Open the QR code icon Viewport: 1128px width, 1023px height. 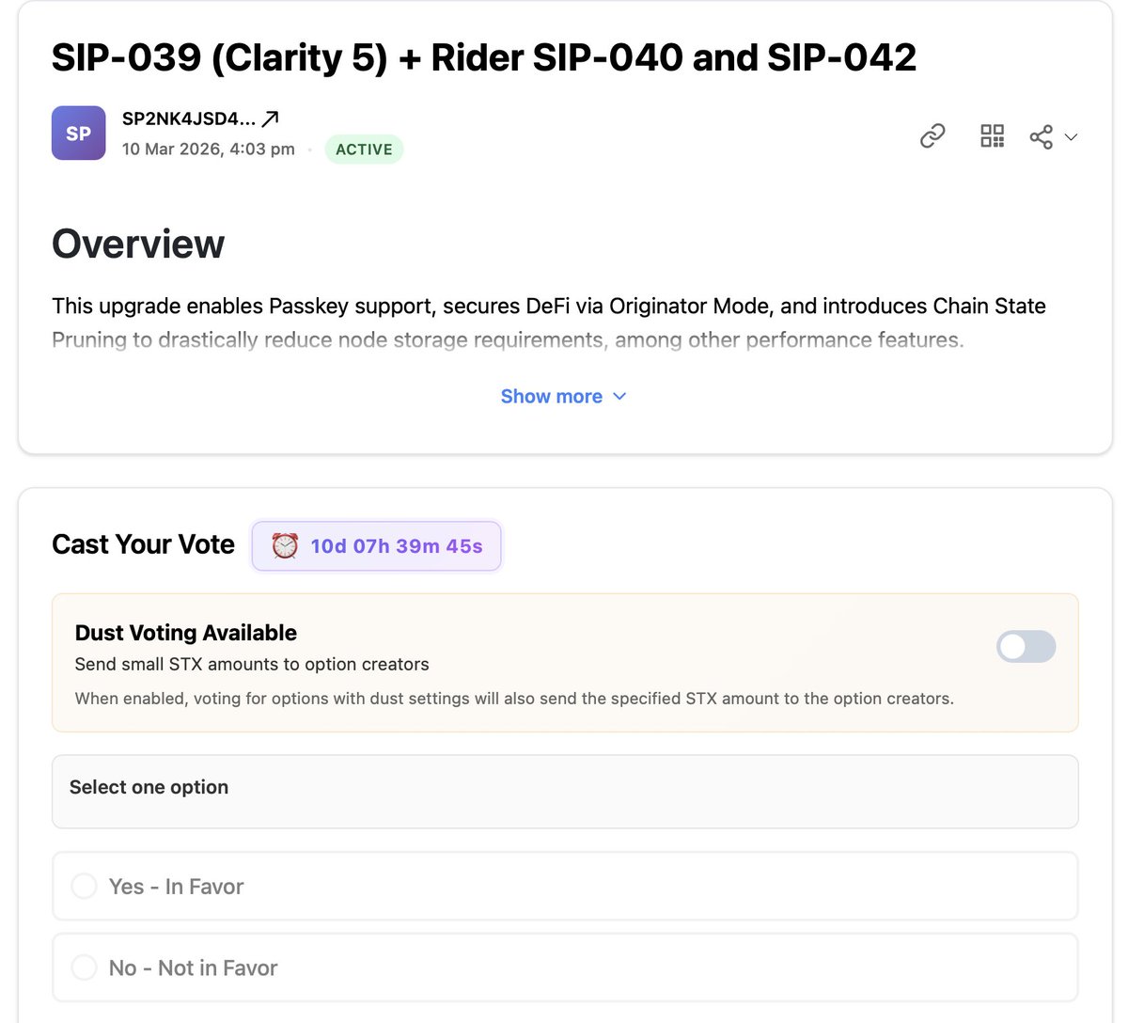[x=993, y=136]
